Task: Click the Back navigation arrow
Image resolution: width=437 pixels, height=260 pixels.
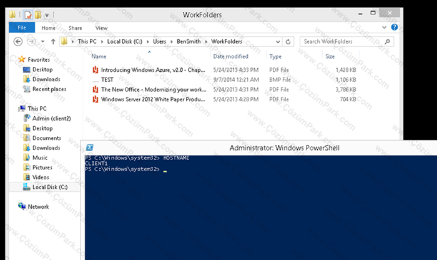Action: [18, 42]
